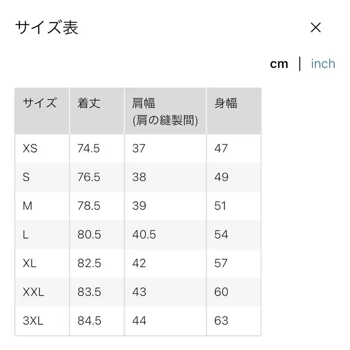Select the 3XL size row label
The image size is (350, 350).
(33, 321)
